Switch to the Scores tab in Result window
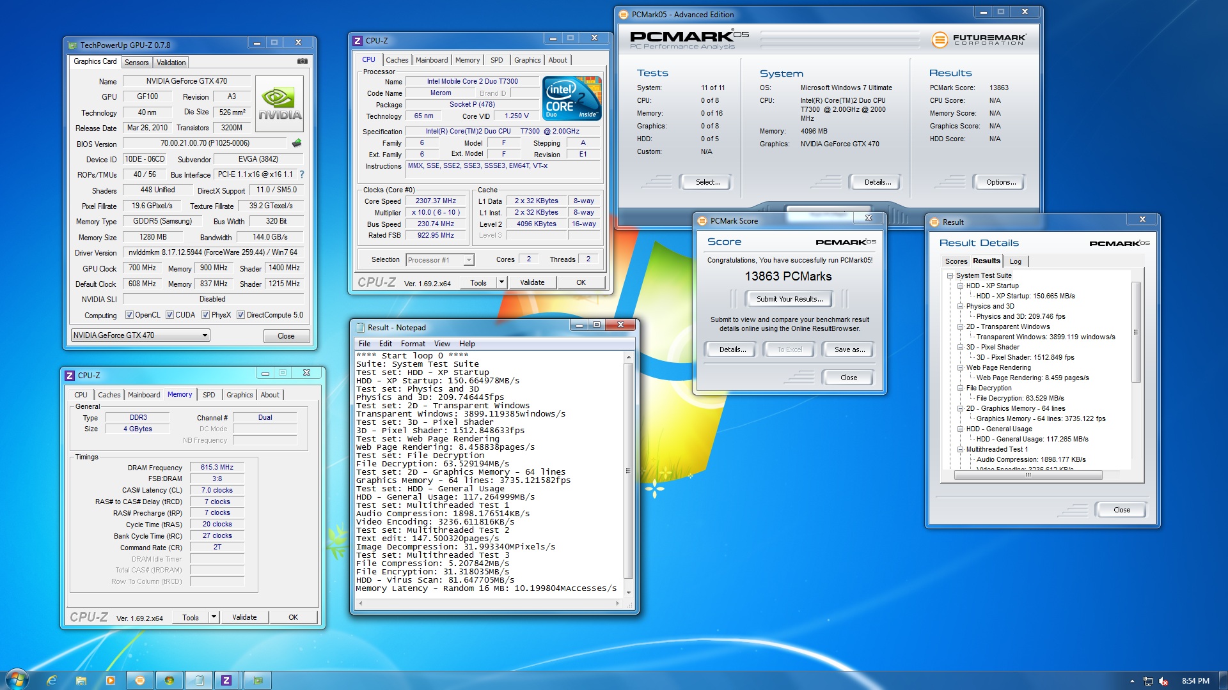This screenshot has width=1228, height=690. point(956,261)
